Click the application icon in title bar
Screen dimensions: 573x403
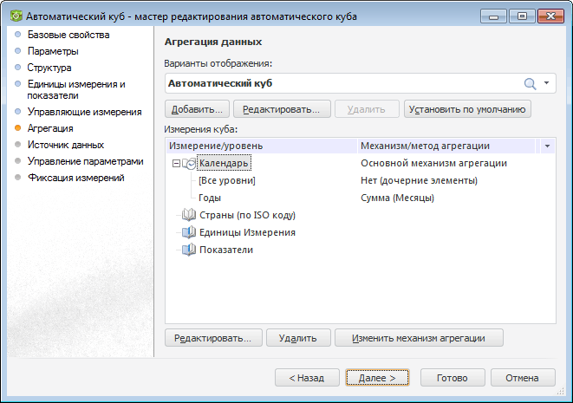click(15, 15)
